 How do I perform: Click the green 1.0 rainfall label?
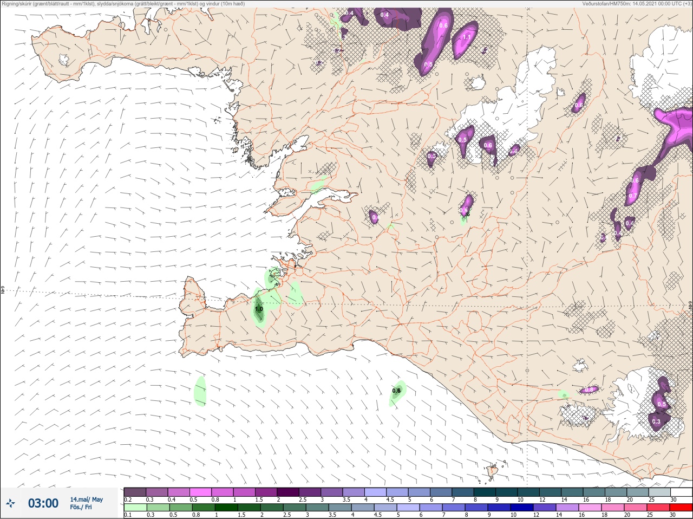[x=259, y=309]
